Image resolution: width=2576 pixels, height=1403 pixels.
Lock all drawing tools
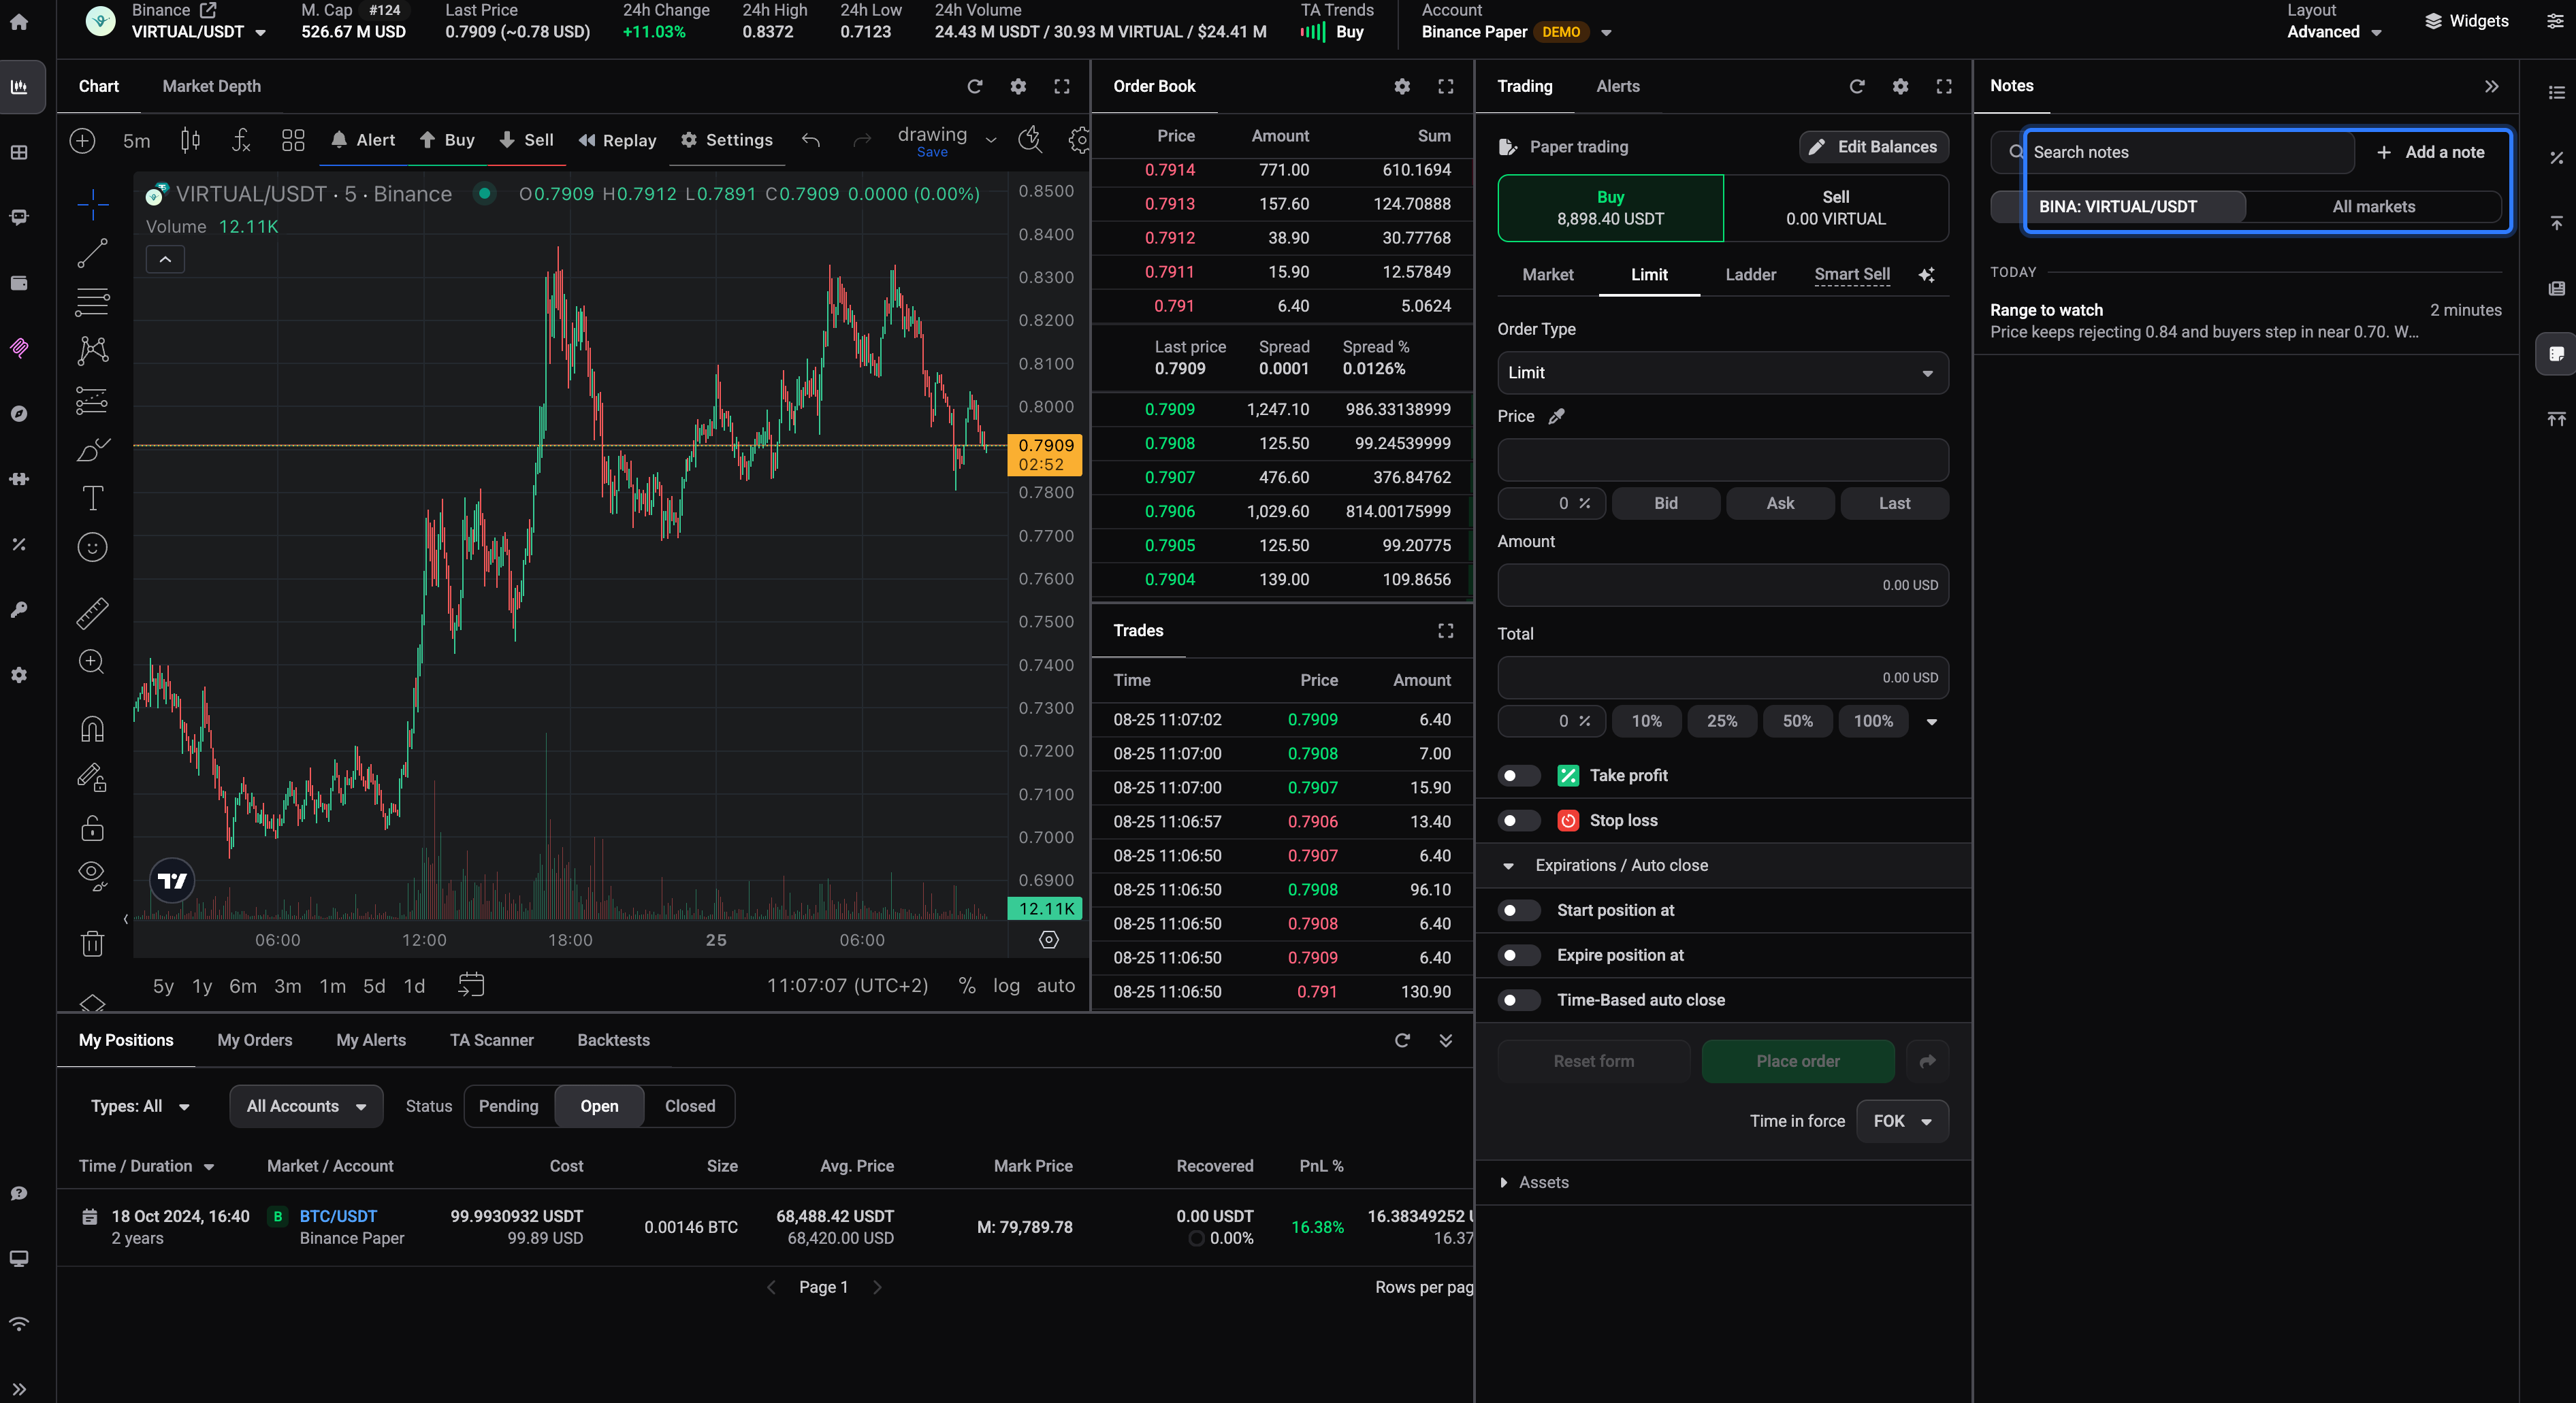(x=92, y=827)
